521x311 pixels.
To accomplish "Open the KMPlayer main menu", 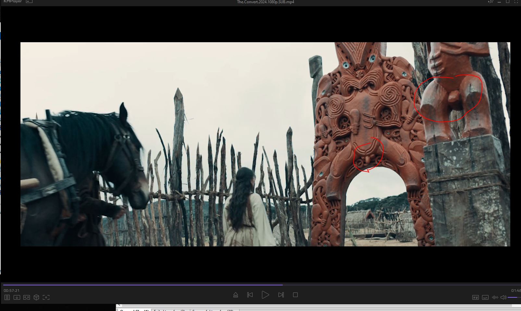I will (12, 2).
